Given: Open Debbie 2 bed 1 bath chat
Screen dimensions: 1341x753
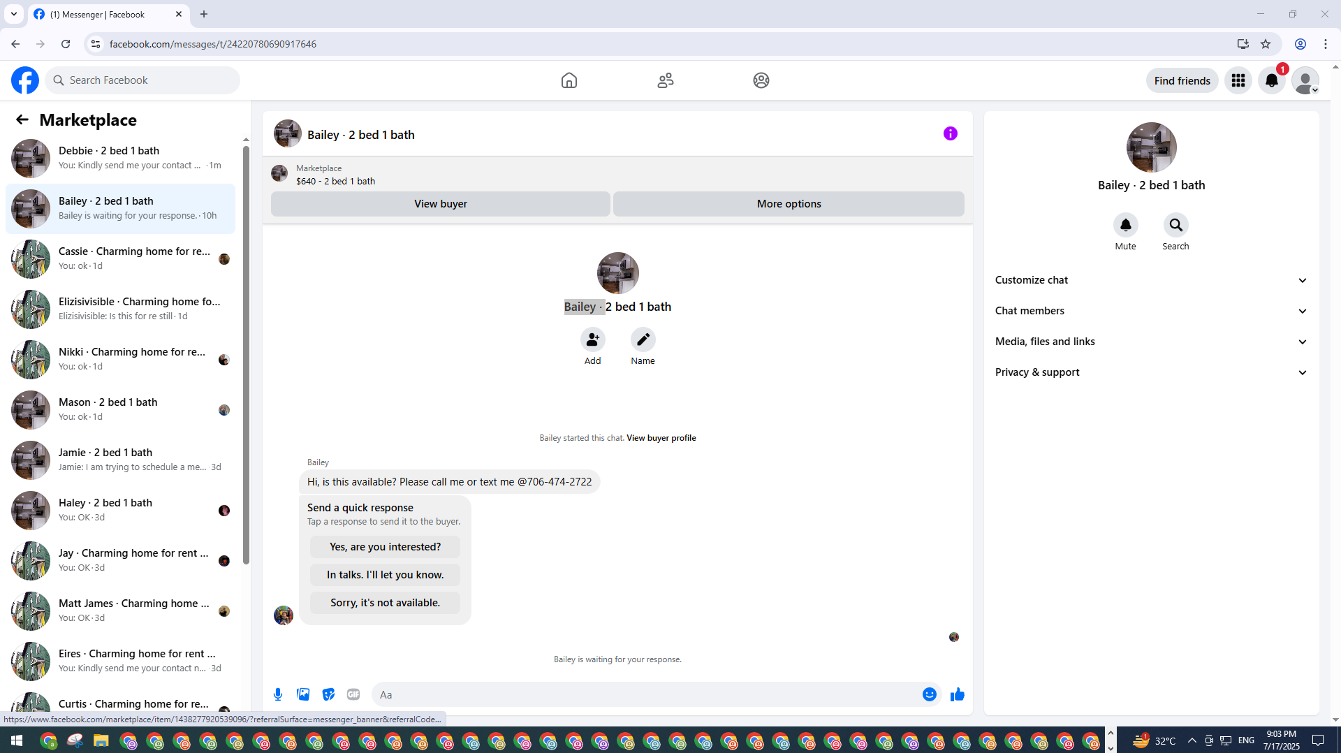Looking at the screenshot, I should [x=120, y=159].
